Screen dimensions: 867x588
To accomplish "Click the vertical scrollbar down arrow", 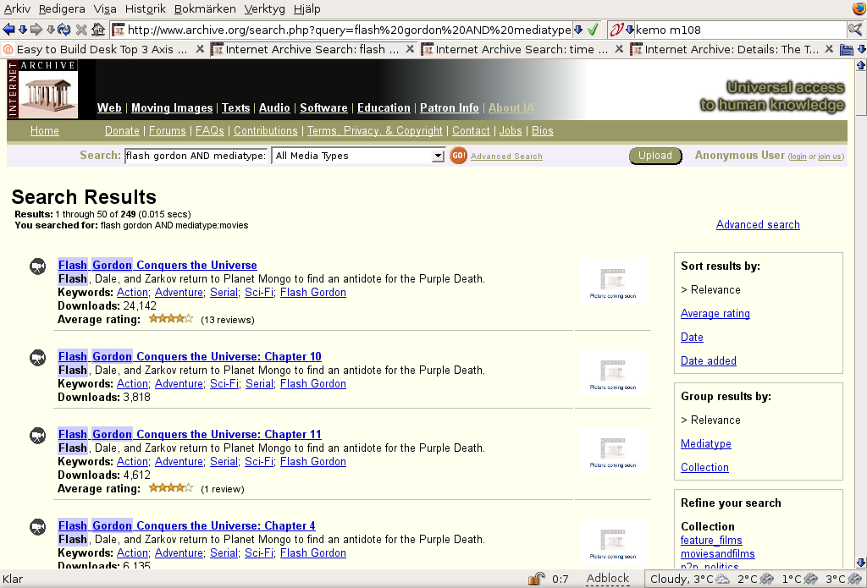I will tap(861, 563).
